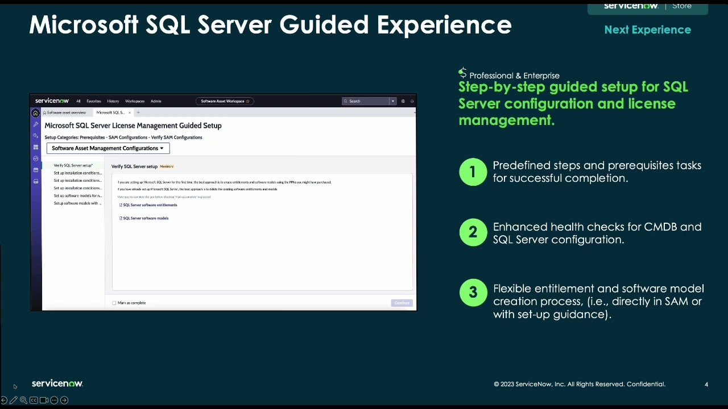The image size is (728, 409).
Task: Expand Software Asset Management Configurations dropdown
Action: coord(108,148)
